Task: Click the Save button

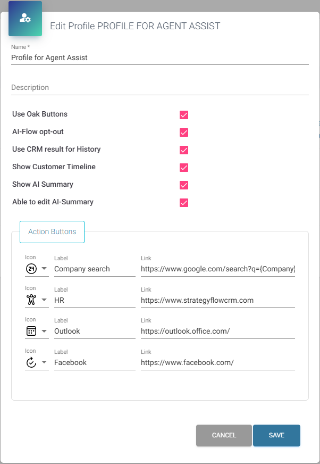Action: tap(276, 435)
